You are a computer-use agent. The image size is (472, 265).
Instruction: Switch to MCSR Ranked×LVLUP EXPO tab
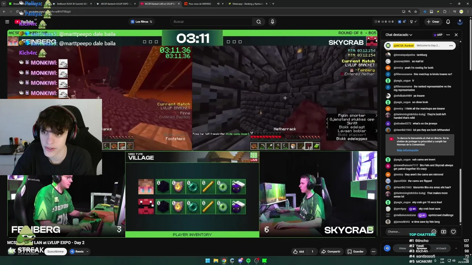tap(116, 4)
